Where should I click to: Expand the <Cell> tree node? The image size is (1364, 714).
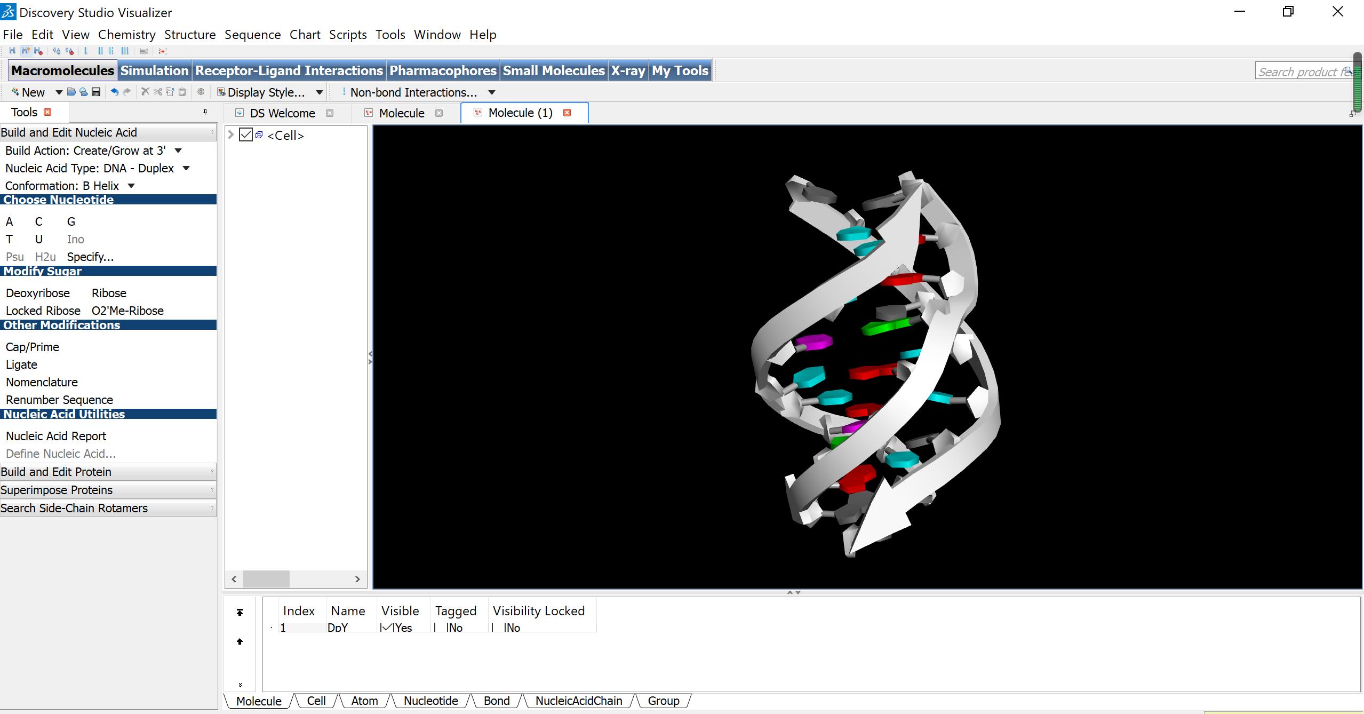pyautogui.click(x=231, y=135)
